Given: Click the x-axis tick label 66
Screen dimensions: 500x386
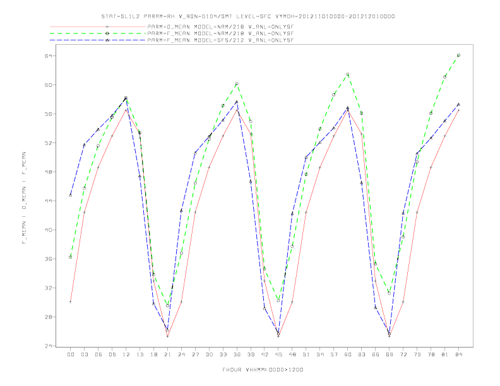Looking at the screenshot, I should pyautogui.click(x=376, y=354).
